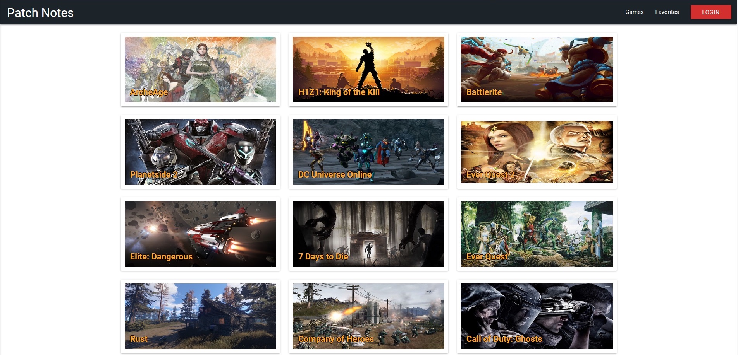
Task: Go to the Favorites page
Action: click(667, 12)
